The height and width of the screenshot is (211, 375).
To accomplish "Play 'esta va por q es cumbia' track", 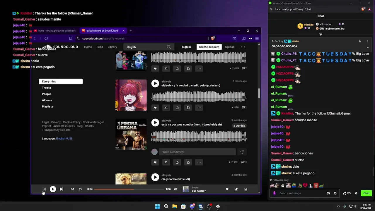I will point(155,122).
